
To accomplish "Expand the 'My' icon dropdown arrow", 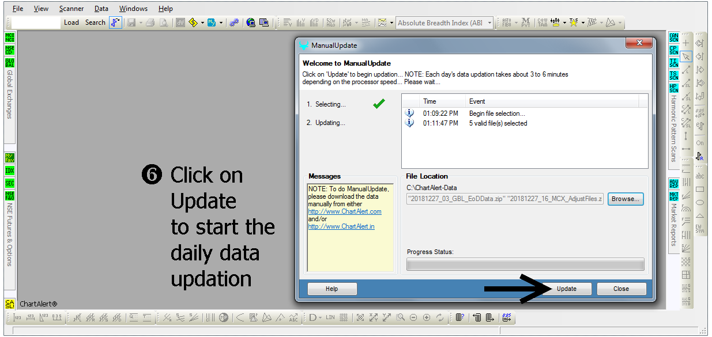I will coord(221,23).
